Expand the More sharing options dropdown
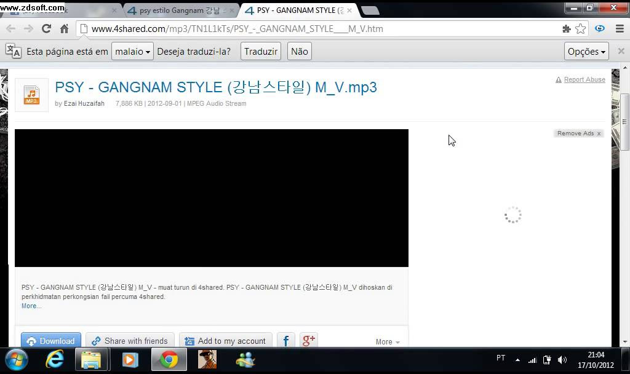 pos(388,341)
